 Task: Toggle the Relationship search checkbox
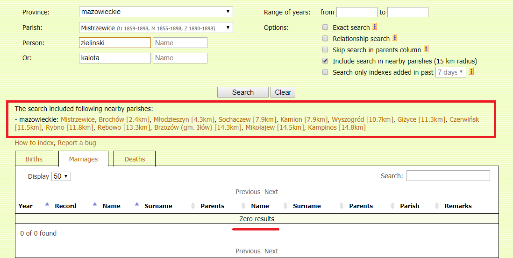pyautogui.click(x=325, y=39)
